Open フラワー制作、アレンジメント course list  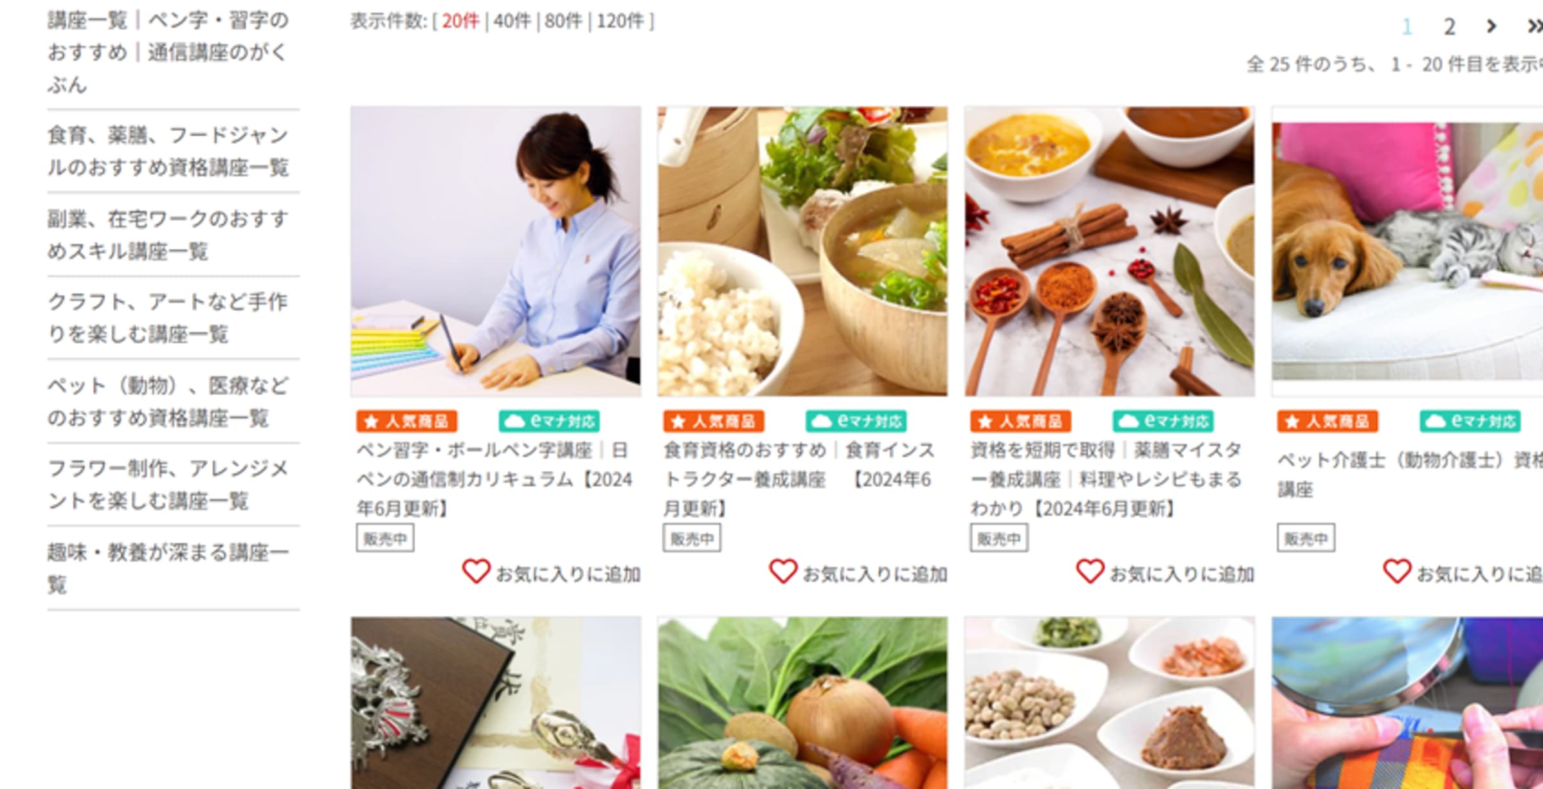coord(168,484)
